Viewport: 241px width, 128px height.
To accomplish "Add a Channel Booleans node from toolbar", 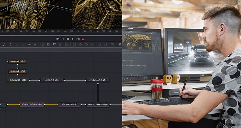I will click(49, 45).
